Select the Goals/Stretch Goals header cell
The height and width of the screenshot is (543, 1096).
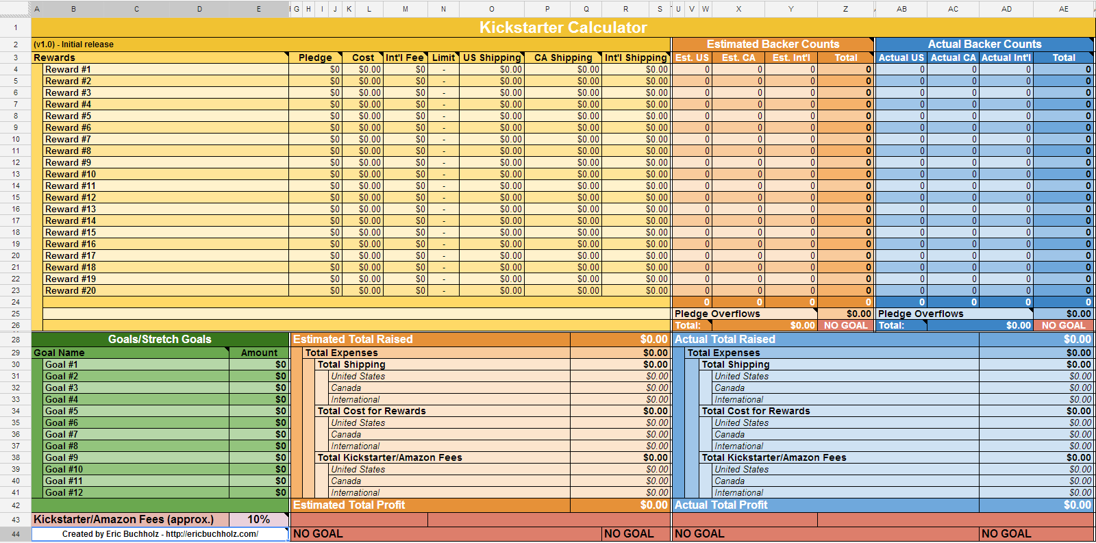point(160,340)
